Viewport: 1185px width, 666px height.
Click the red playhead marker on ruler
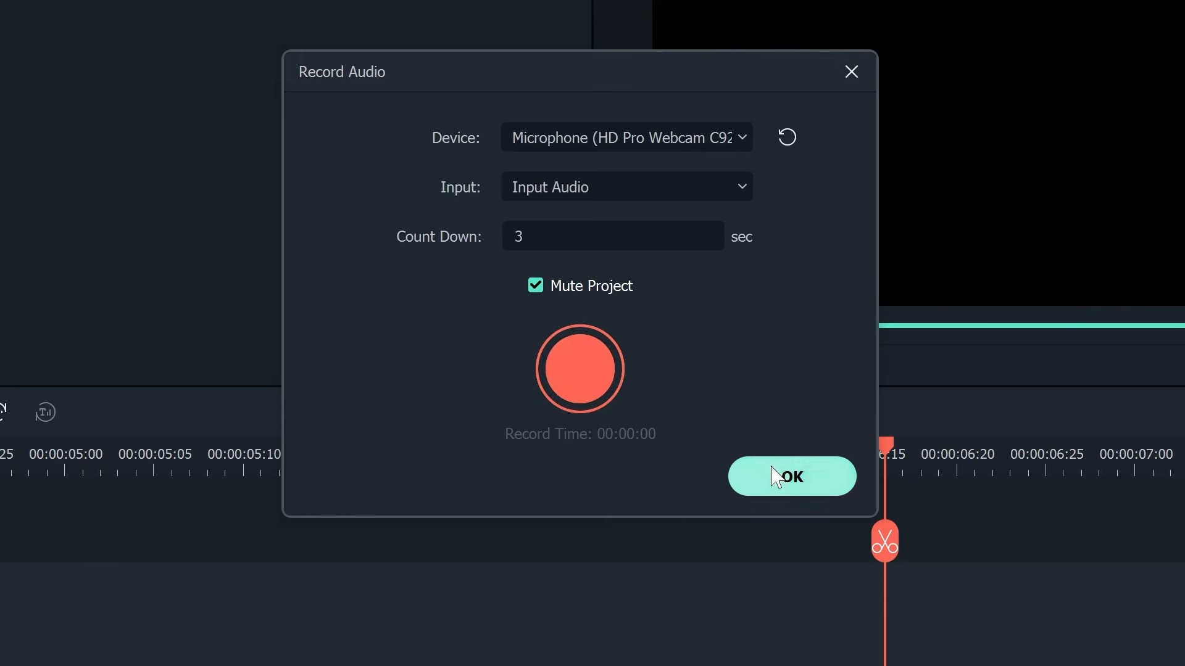[x=886, y=443]
